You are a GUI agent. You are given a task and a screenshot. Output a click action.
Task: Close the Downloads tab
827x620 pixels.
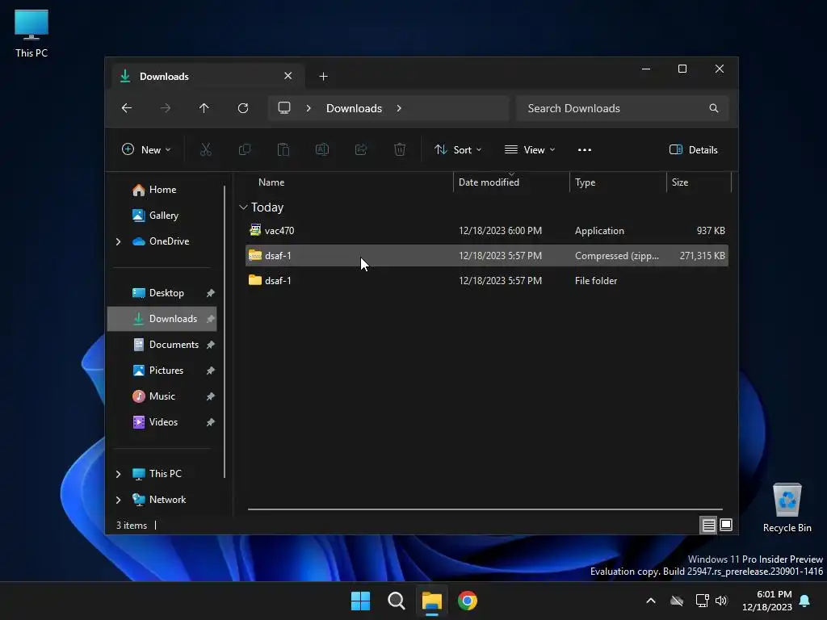point(288,76)
